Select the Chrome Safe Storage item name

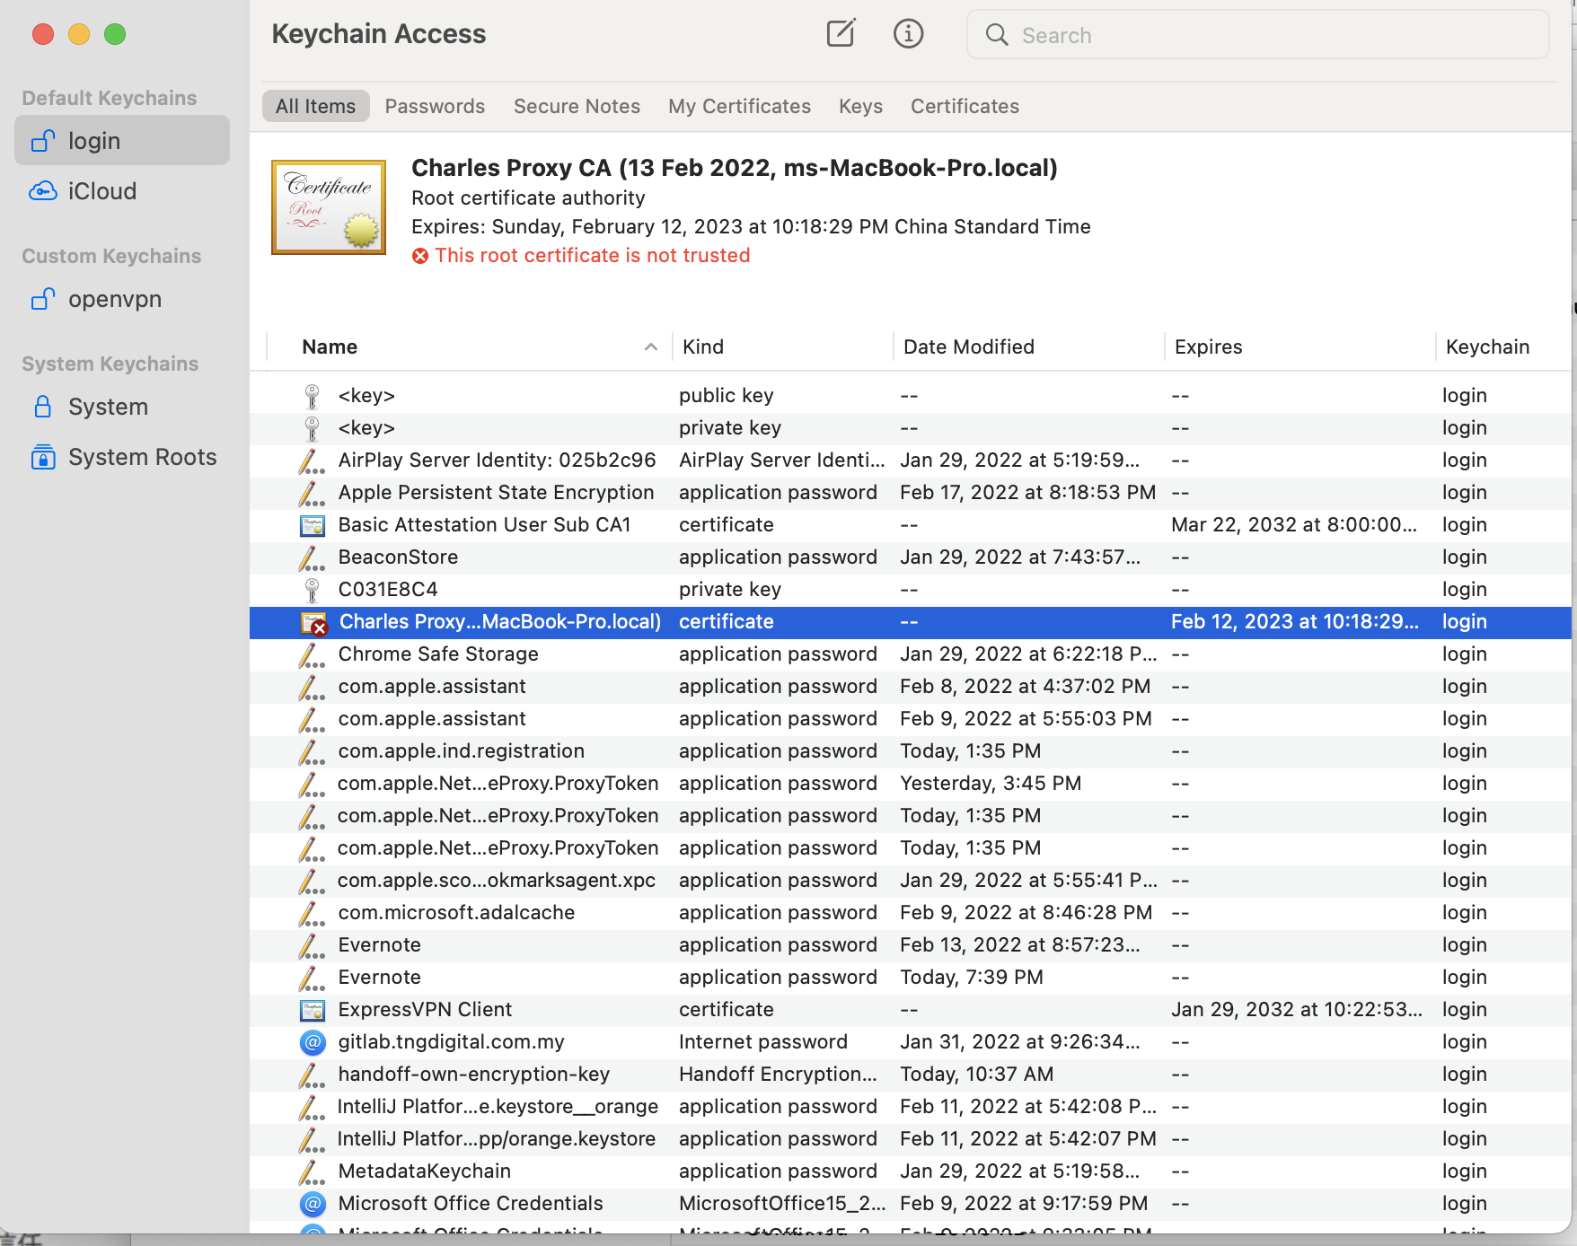(x=438, y=654)
